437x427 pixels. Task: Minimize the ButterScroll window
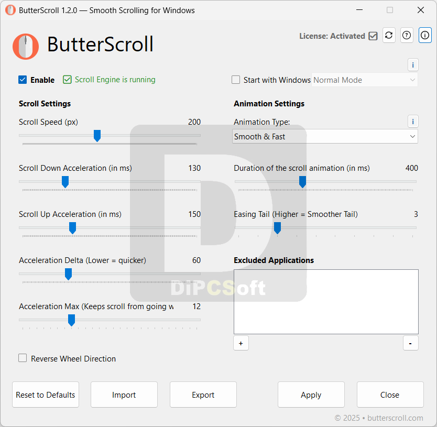(359, 10)
